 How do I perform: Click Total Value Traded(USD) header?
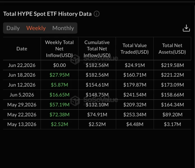pos(135,49)
